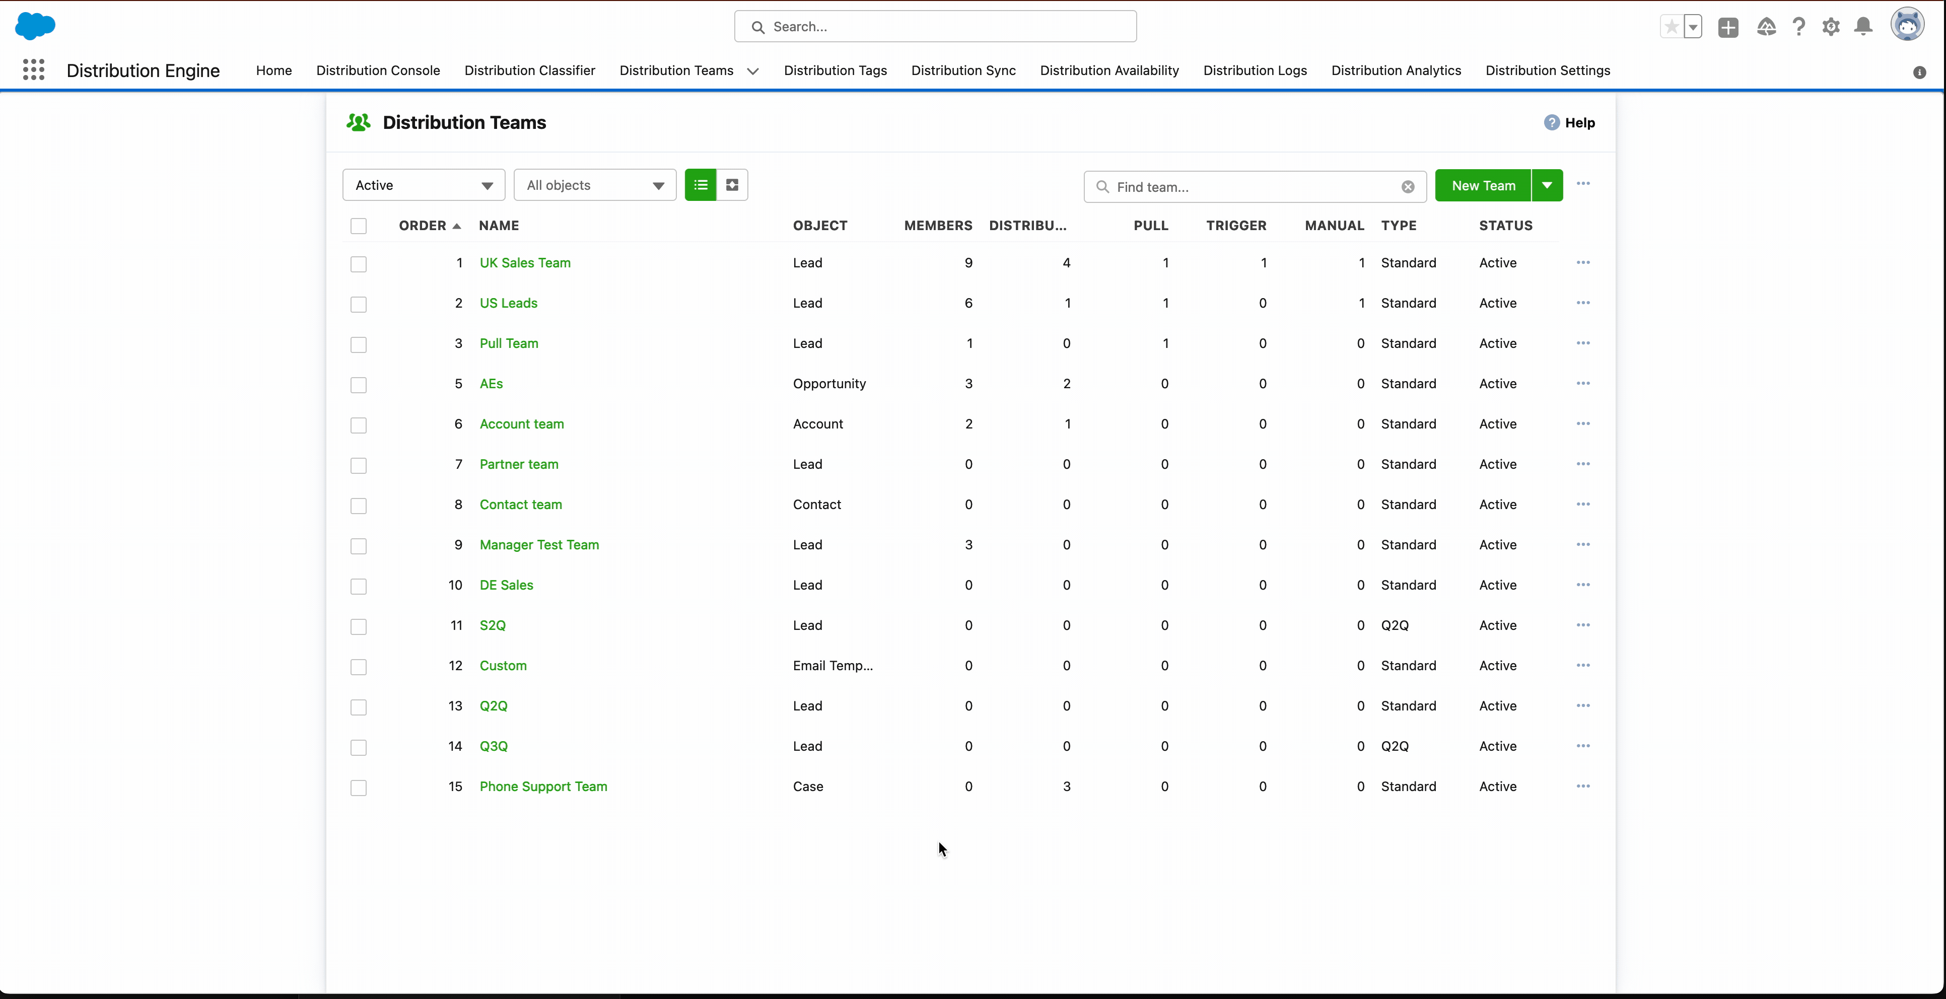Toggle the select-all checkbox in header

pos(359,226)
